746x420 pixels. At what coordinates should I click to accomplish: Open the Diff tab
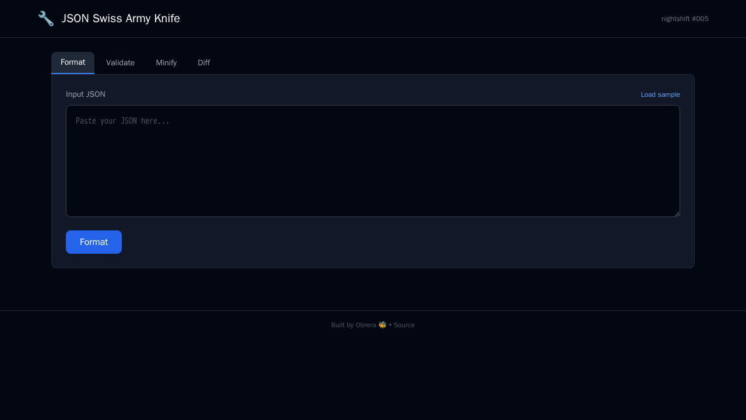coord(203,62)
